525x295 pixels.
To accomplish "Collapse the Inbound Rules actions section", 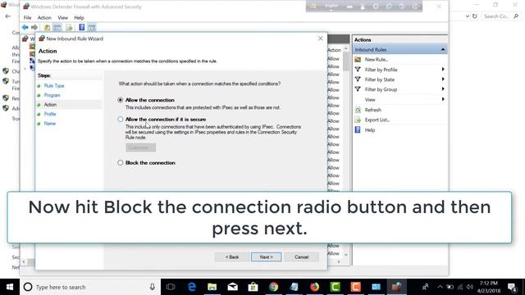I will click(x=443, y=49).
